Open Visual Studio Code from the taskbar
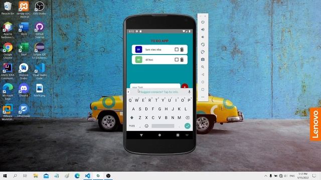321x180 pixels. [88, 175]
